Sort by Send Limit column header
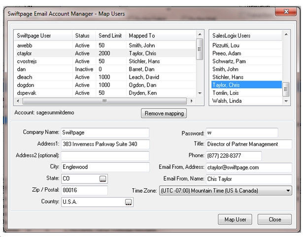 coord(111,36)
